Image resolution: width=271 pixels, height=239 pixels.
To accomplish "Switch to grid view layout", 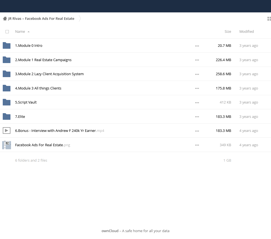I will [269, 19].
